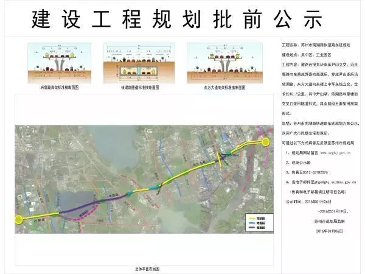Click the caption 东方大道高架标准横断面图
This screenshot has height=274, width=365.
tap(224, 88)
